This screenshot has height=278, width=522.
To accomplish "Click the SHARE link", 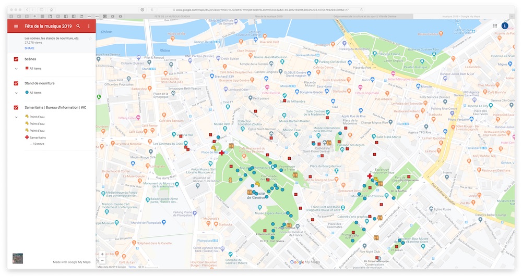I will 29,48.
